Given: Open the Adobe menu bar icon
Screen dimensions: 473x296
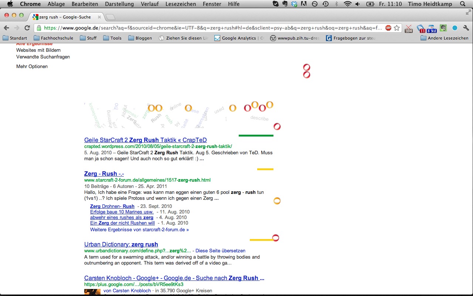Looking at the screenshot, I should point(304,4).
